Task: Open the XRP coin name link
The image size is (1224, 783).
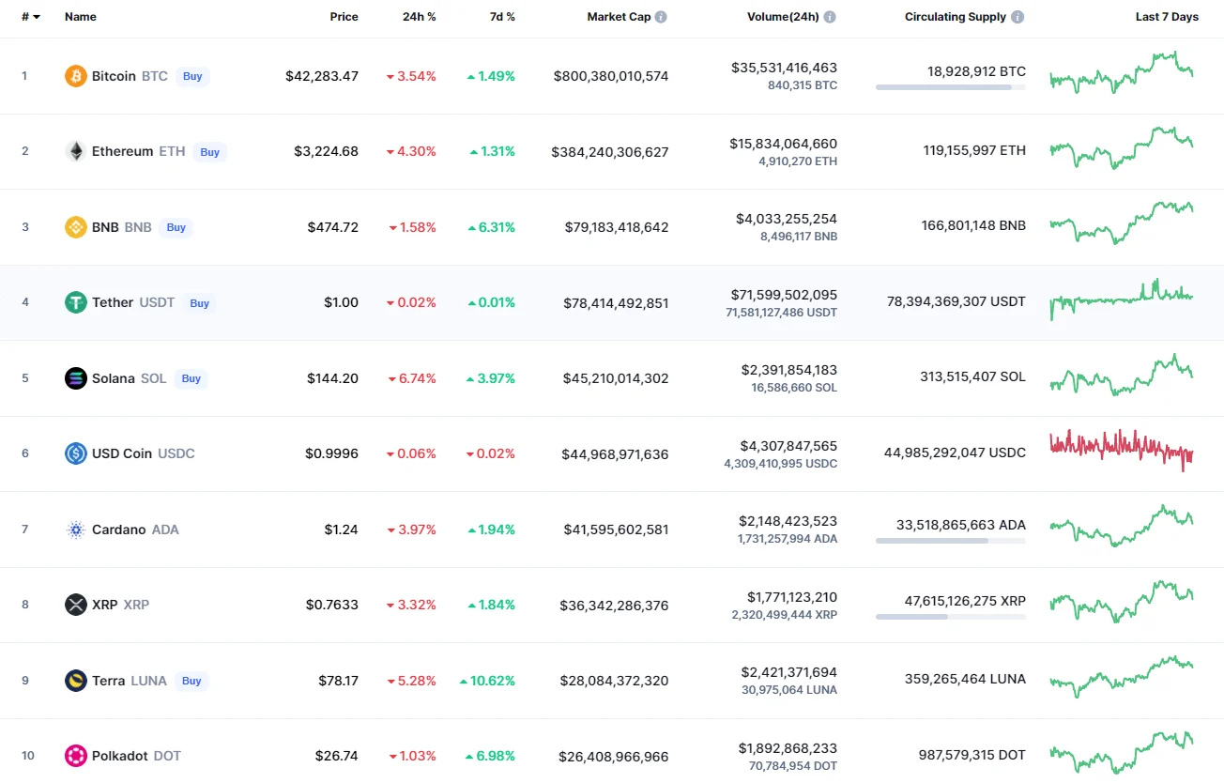Action: click(x=105, y=605)
